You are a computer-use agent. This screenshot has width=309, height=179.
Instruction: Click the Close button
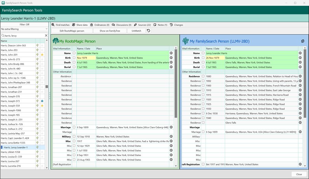[299, 174]
